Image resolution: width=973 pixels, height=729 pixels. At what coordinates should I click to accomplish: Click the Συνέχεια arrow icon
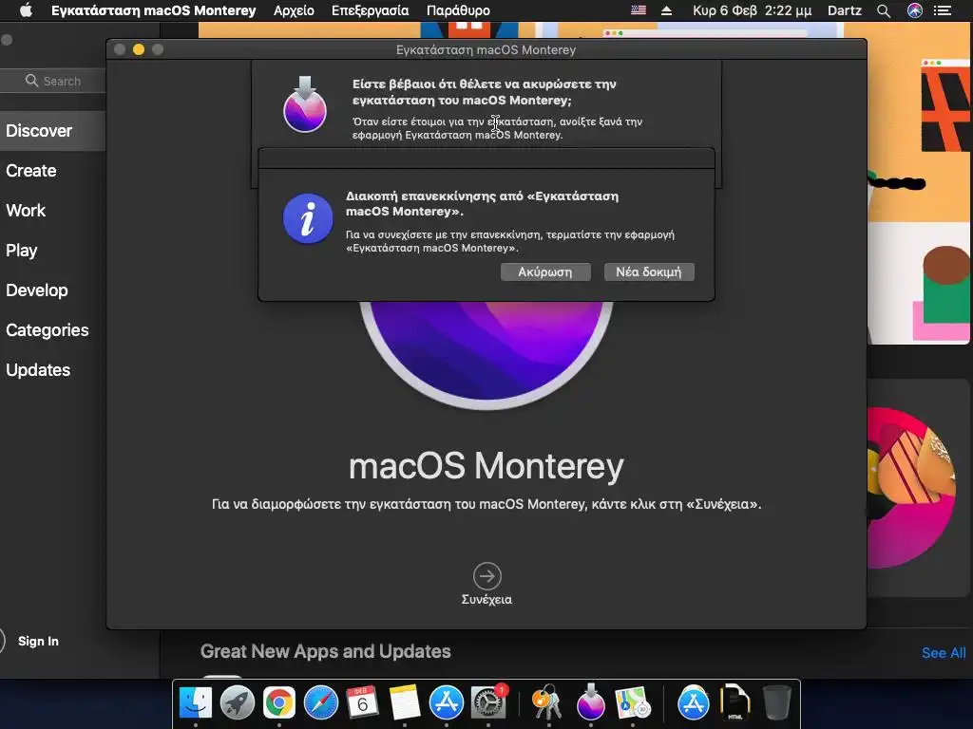click(x=487, y=576)
